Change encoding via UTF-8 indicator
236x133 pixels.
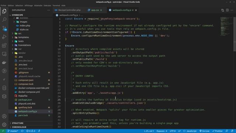pyautogui.click(x=173, y=131)
